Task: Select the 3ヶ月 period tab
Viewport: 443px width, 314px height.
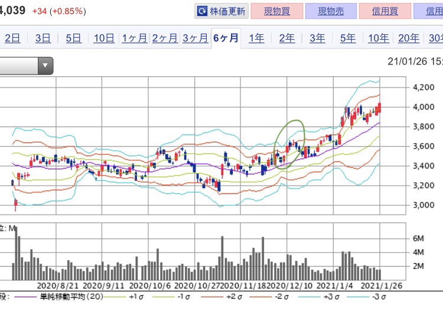Action: (x=196, y=38)
